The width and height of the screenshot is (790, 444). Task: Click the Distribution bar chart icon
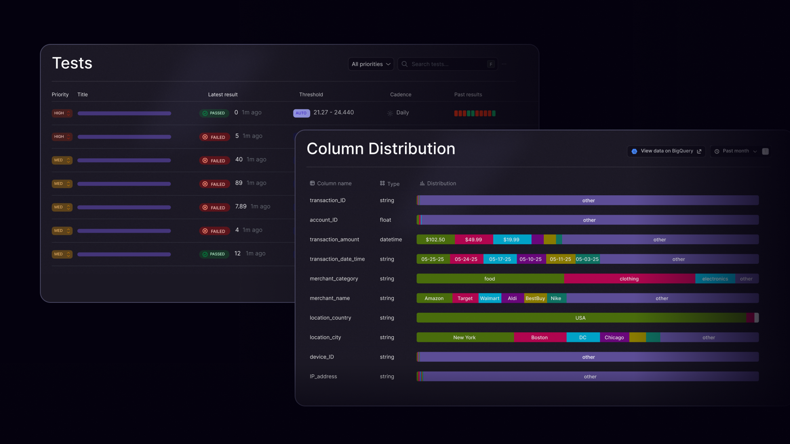[x=422, y=183]
